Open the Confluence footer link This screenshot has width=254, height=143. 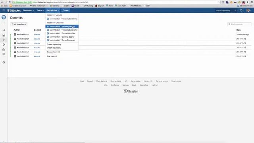tap(115, 85)
